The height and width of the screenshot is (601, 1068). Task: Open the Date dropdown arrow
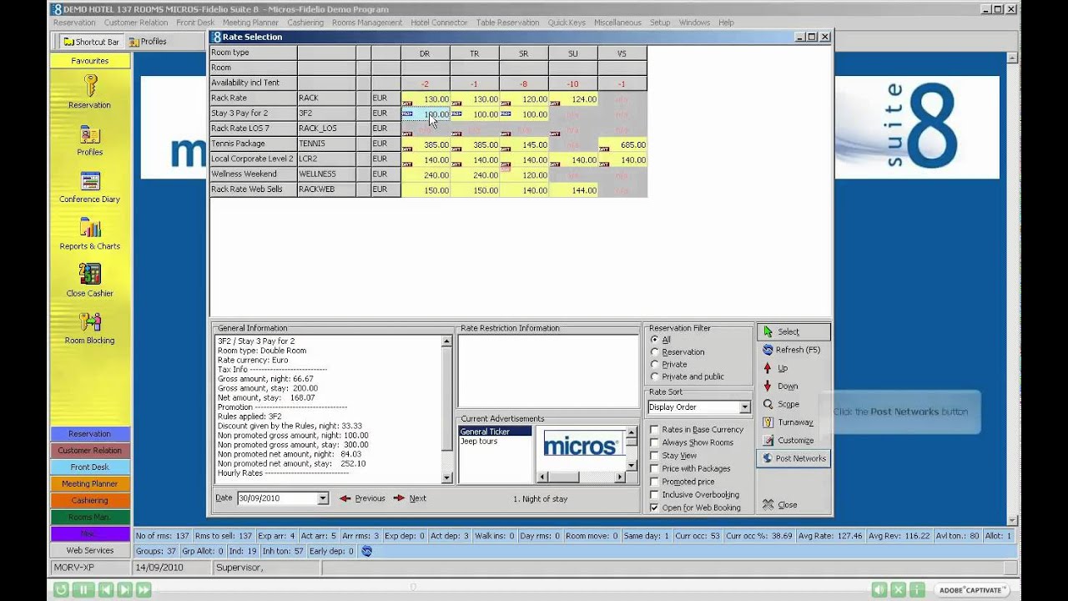pos(322,498)
